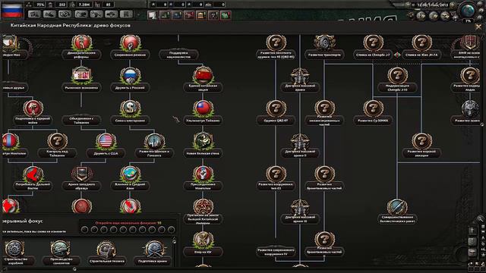
Task: Select the 'Демократические реформы' focus icon
Action: [x=81, y=43]
